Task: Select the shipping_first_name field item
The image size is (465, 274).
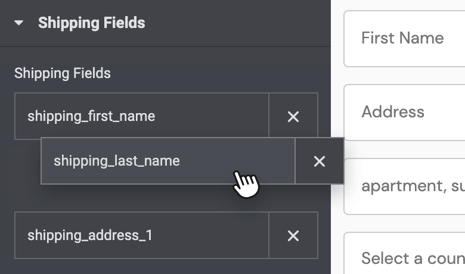Action: [x=142, y=115]
